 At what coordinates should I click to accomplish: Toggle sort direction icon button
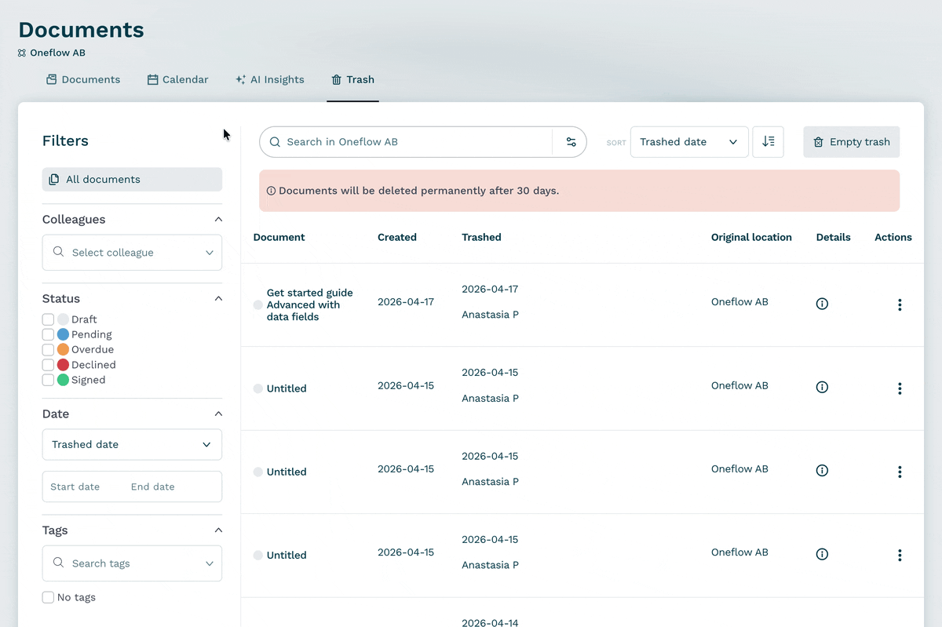click(x=768, y=142)
